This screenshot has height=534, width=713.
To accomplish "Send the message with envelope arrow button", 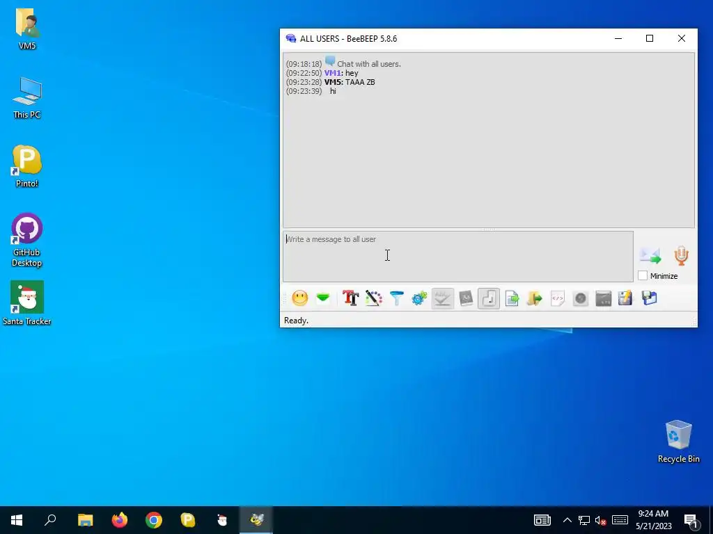I will click(650, 256).
